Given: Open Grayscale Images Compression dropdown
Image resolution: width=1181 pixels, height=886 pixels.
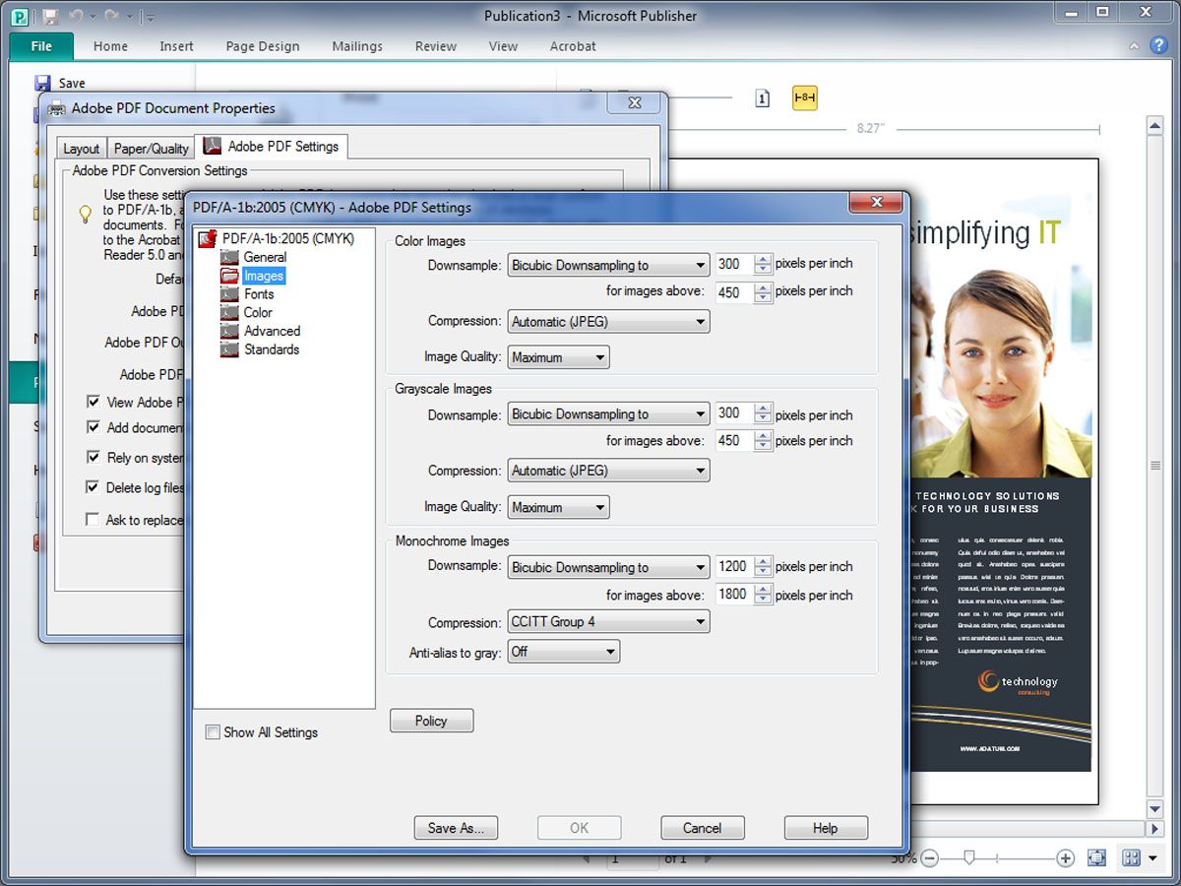Looking at the screenshot, I should (x=608, y=471).
